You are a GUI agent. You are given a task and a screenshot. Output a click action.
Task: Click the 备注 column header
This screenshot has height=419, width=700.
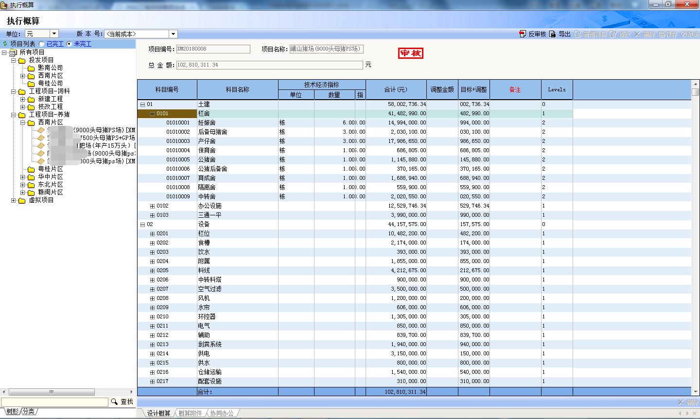pyautogui.click(x=515, y=89)
